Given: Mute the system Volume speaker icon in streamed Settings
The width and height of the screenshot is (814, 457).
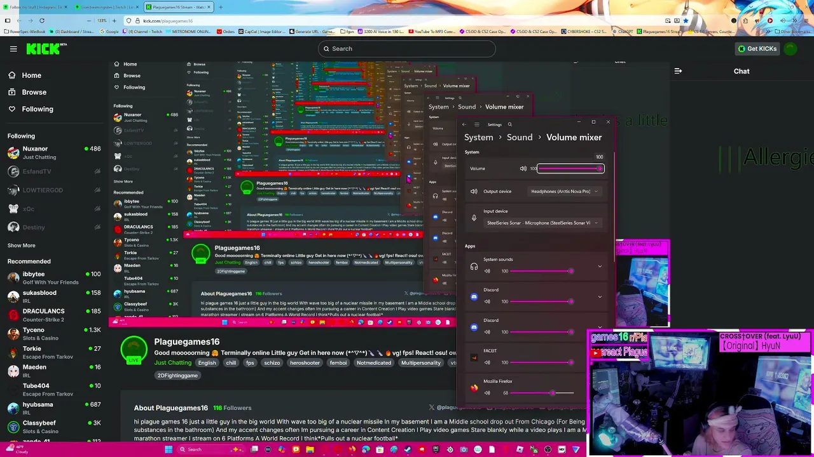Looking at the screenshot, I should click(523, 168).
